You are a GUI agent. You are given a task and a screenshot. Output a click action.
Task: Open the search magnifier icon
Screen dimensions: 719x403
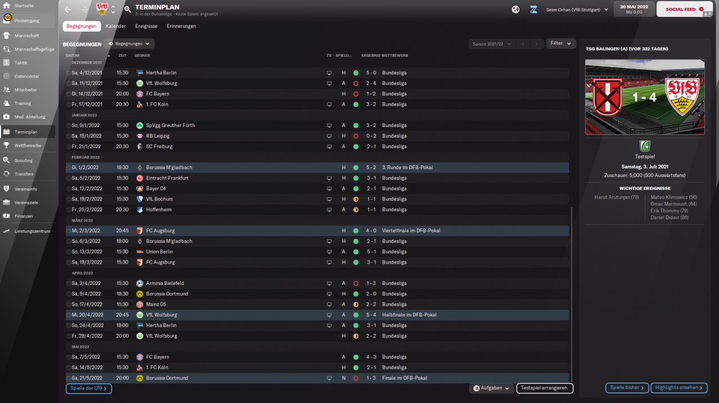click(128, 10)
